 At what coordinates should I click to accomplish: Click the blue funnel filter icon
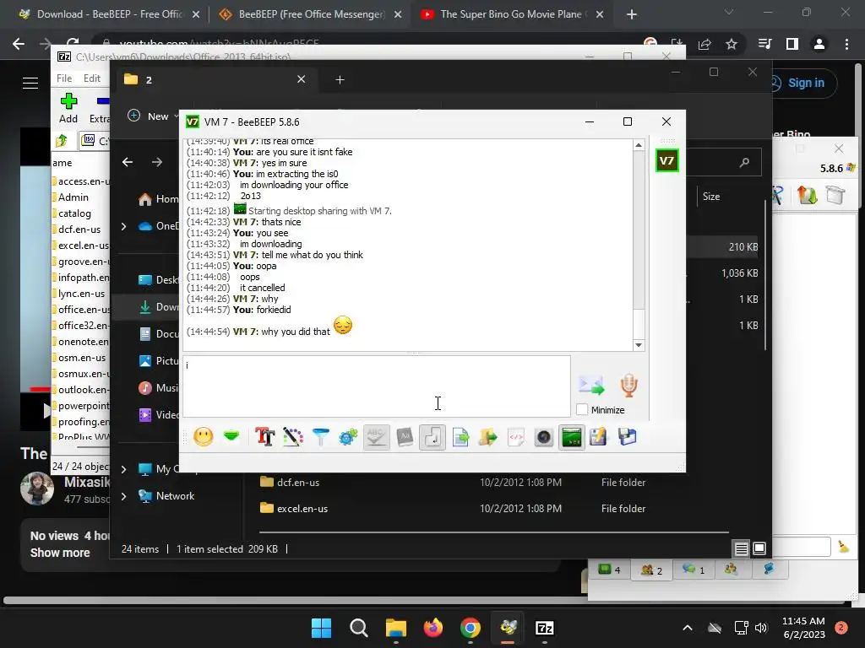click(x=320, y=438)
